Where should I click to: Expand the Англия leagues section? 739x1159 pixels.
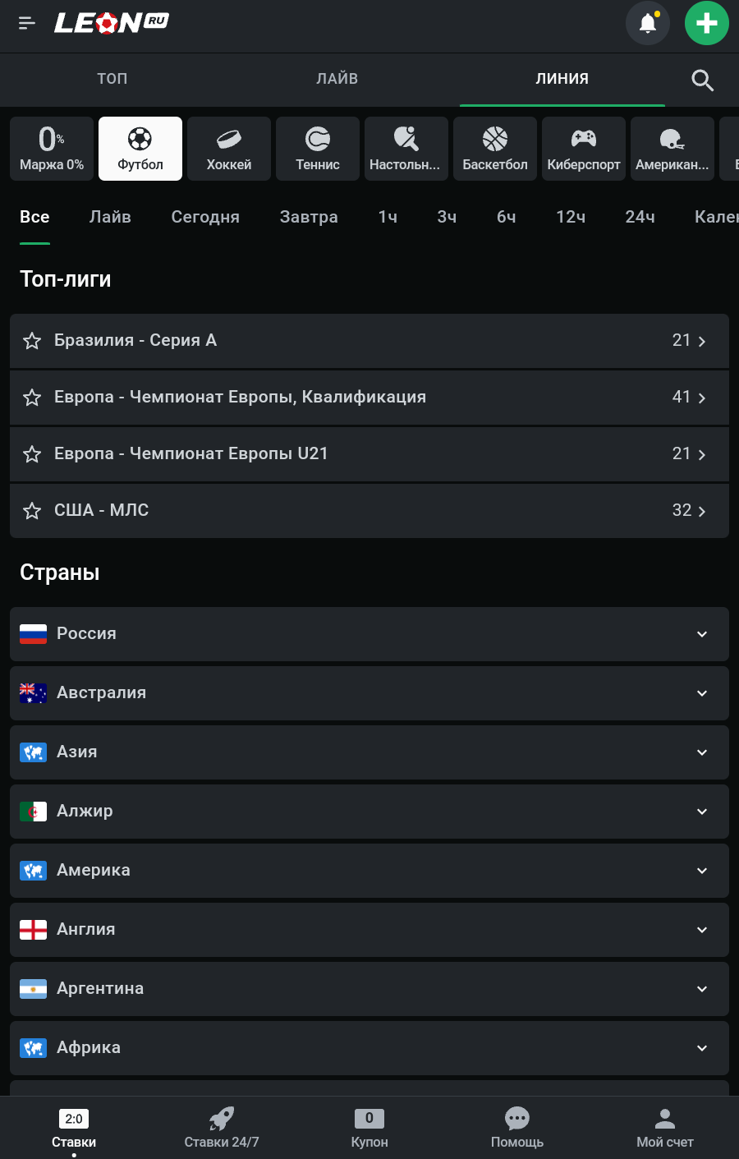[x=369, y=930]
